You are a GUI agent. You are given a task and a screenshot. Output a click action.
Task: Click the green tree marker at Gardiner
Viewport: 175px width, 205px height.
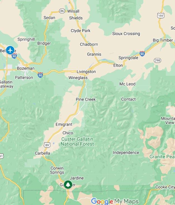[68, 185]
